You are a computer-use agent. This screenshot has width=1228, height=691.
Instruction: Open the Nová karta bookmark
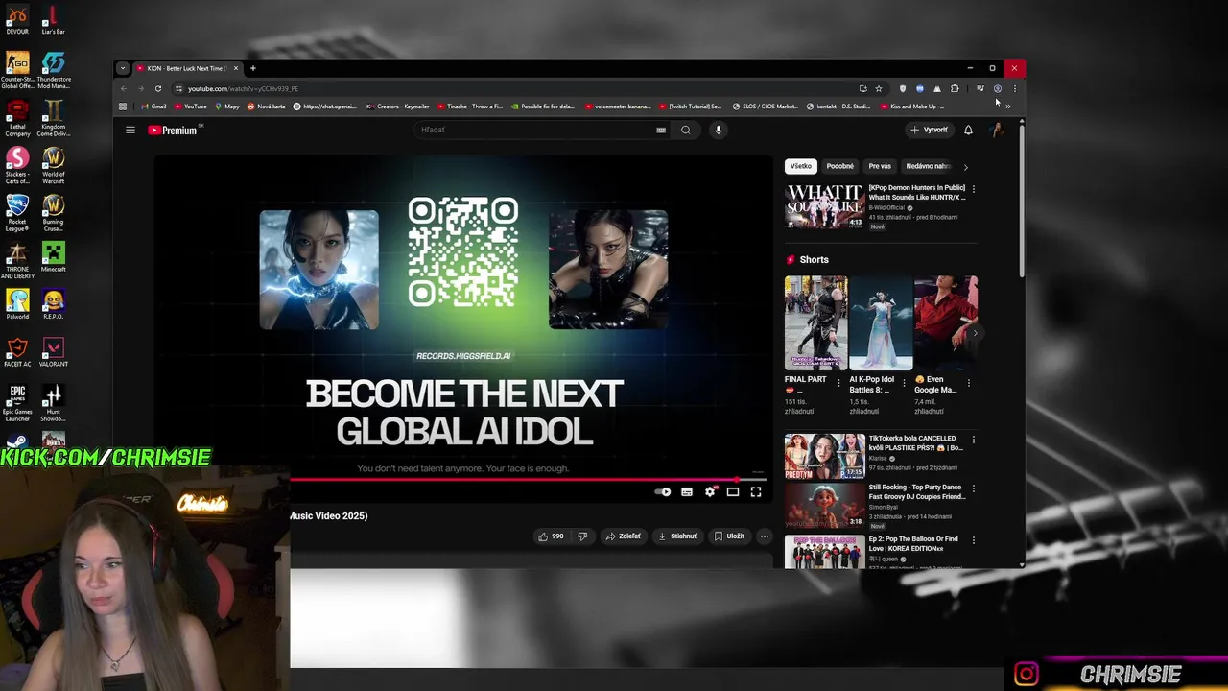(266, 107)
